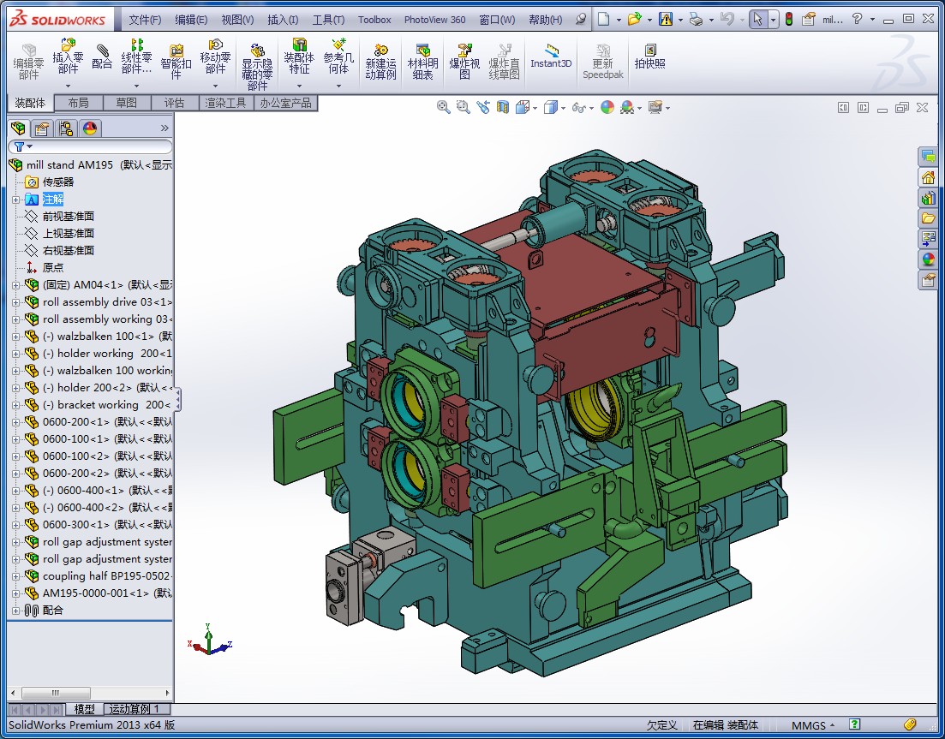Open the display style cube dropdown arrow

[x=563, y=108]
